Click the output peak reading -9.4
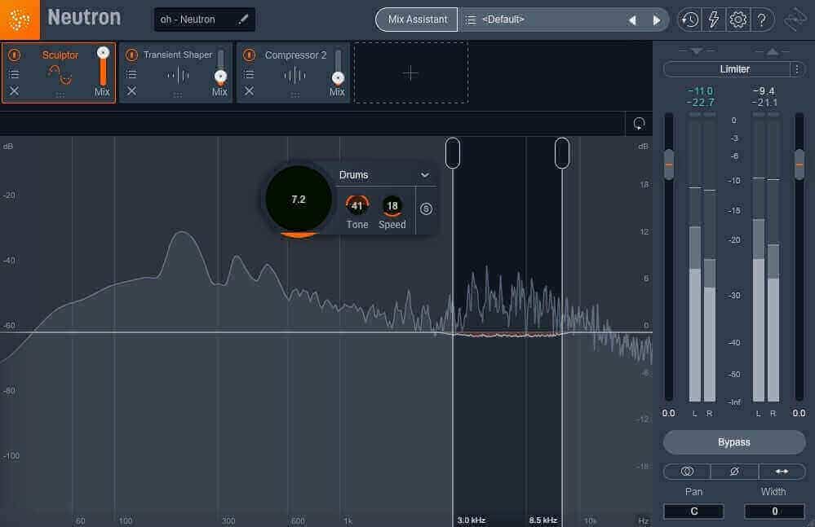 764,90
